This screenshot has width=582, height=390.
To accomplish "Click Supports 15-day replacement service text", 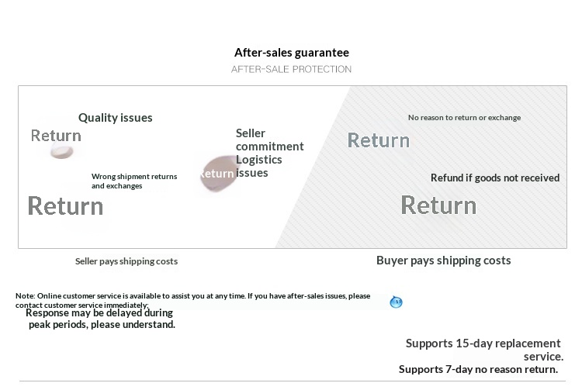I will [x=483, y=349].
